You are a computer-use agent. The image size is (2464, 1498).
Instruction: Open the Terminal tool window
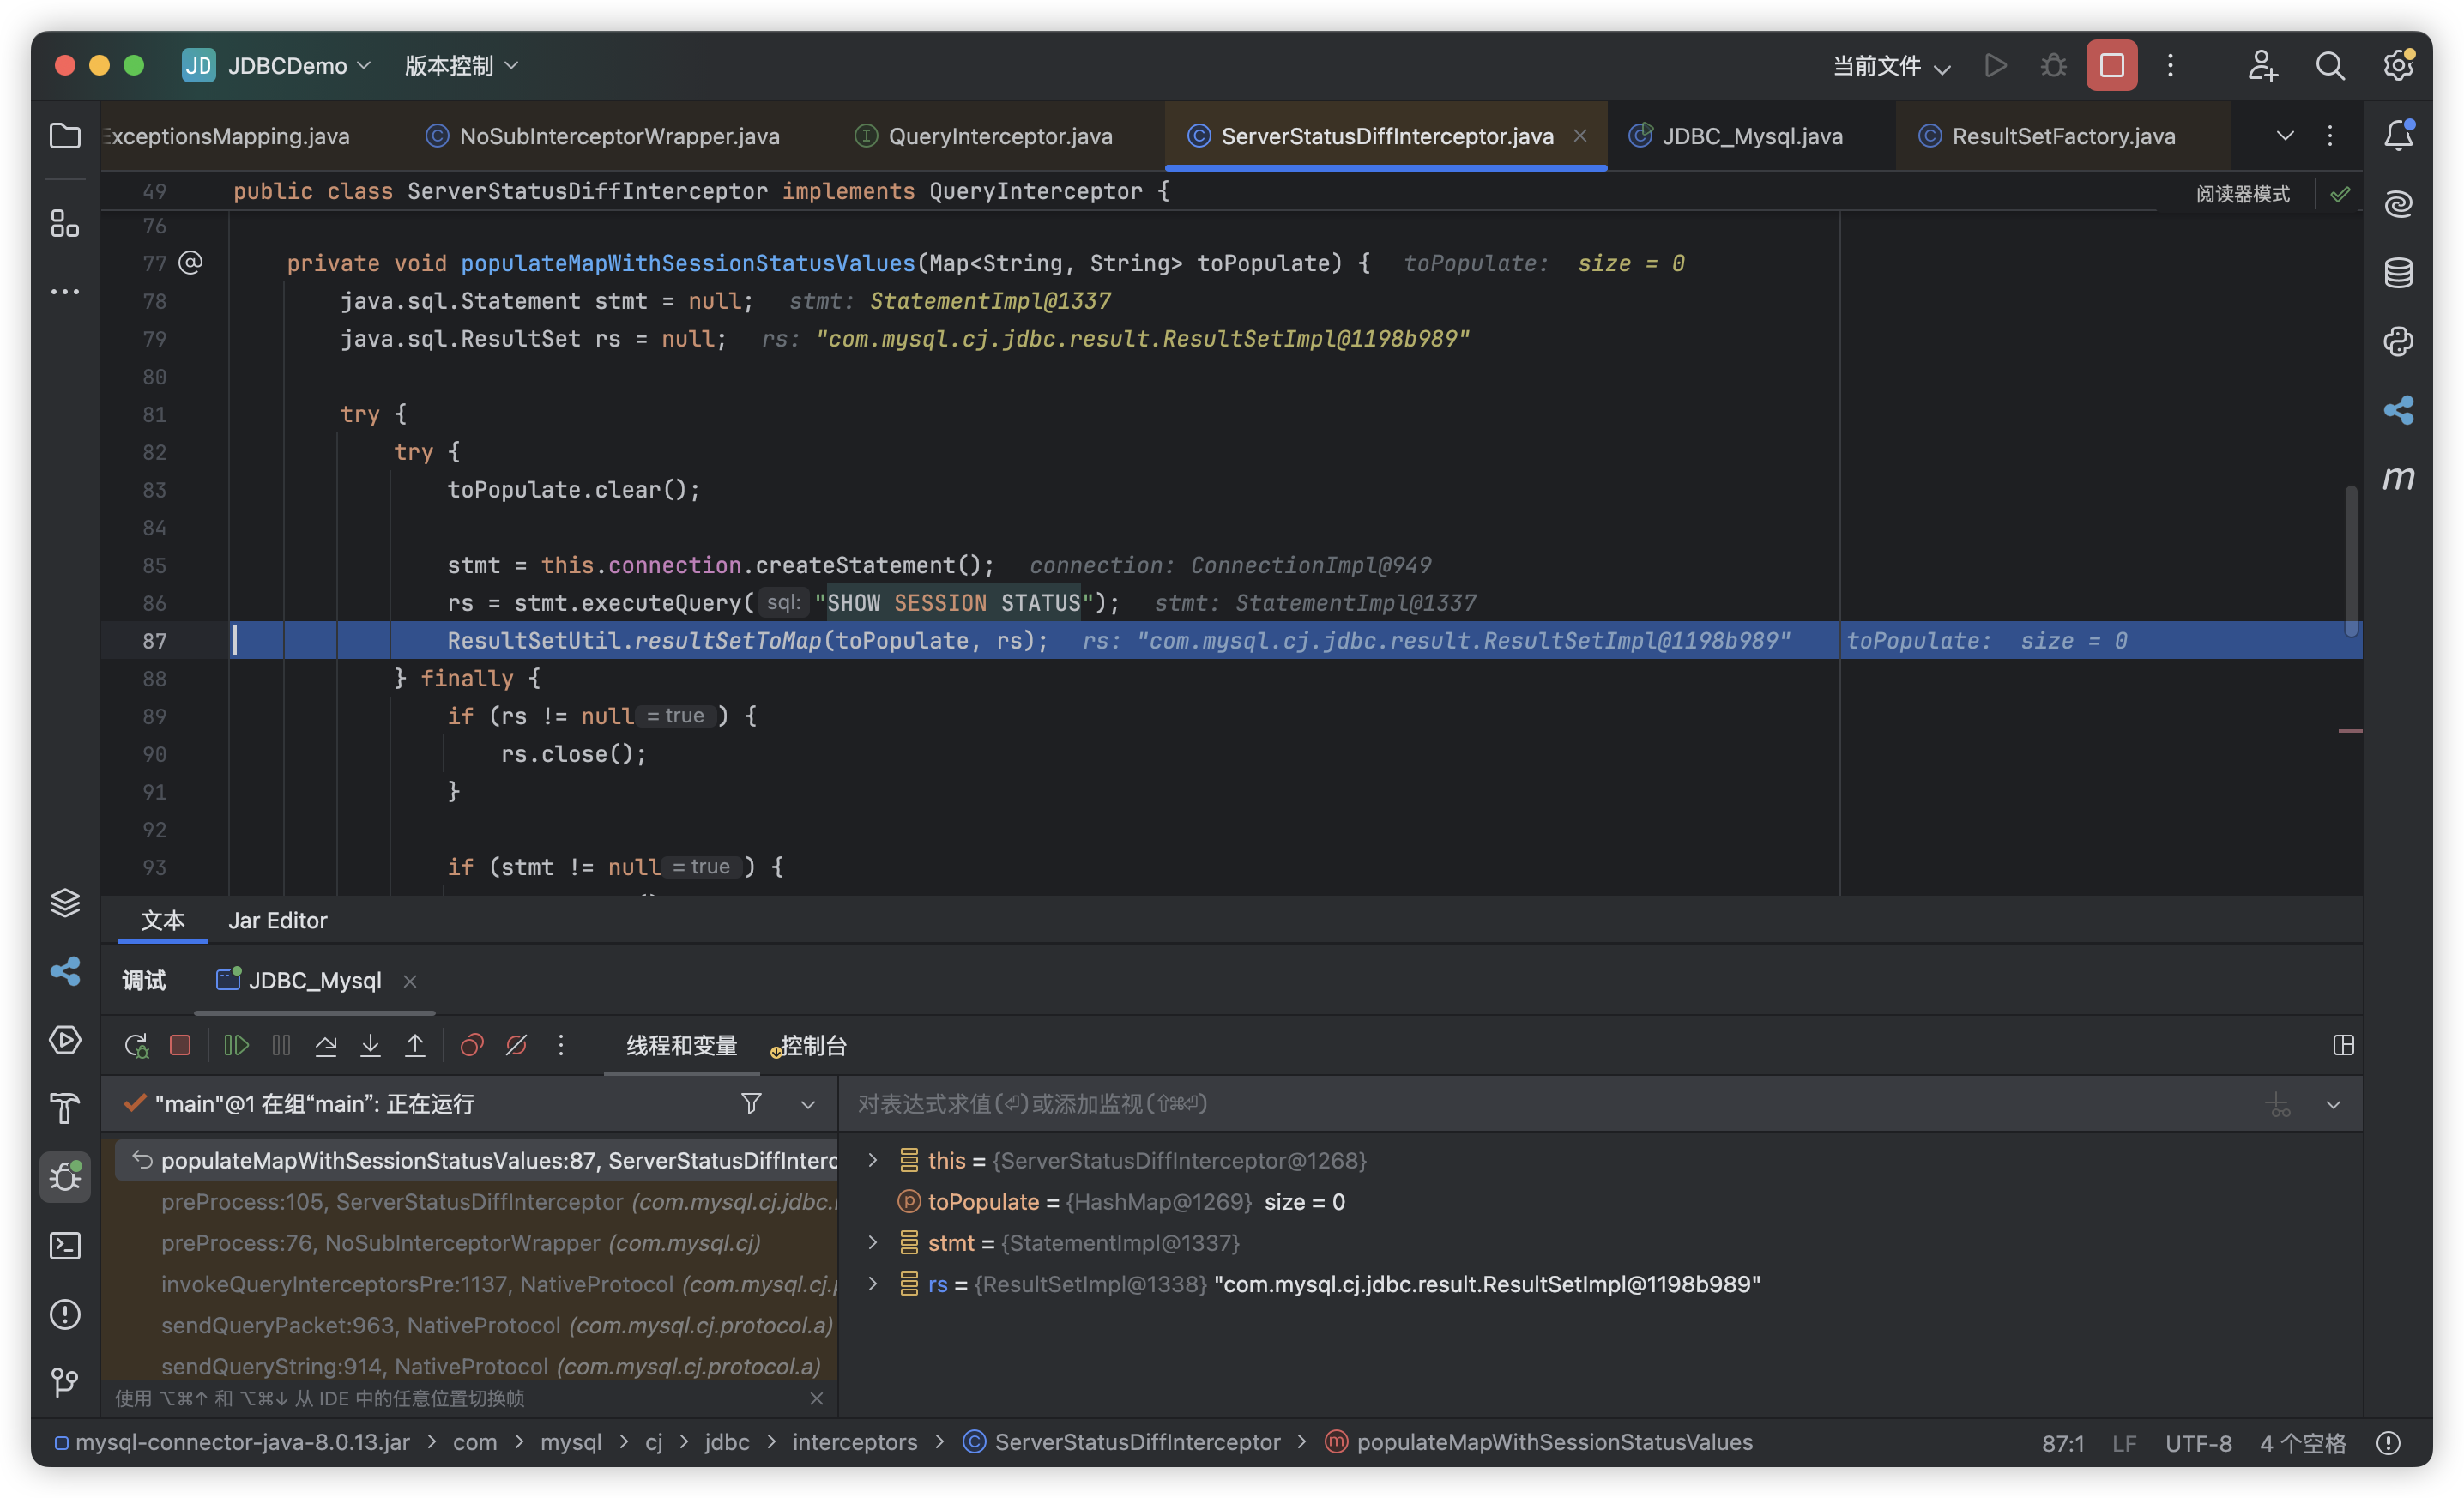click(65, 1245)
